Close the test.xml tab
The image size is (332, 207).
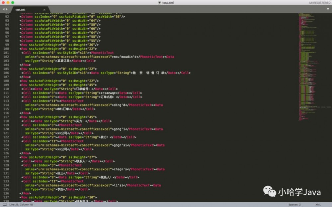(44, 10)
